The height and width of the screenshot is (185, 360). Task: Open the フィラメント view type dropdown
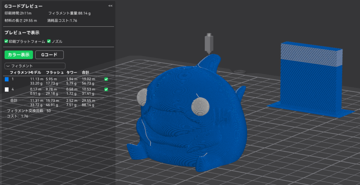[35, 66]
